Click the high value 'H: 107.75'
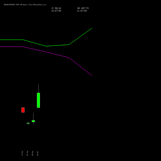The image size is (161, 161). (83, 8)
